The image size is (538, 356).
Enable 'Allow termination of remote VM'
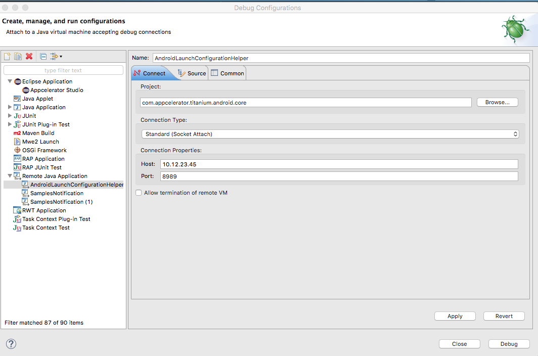coord(138,193)
